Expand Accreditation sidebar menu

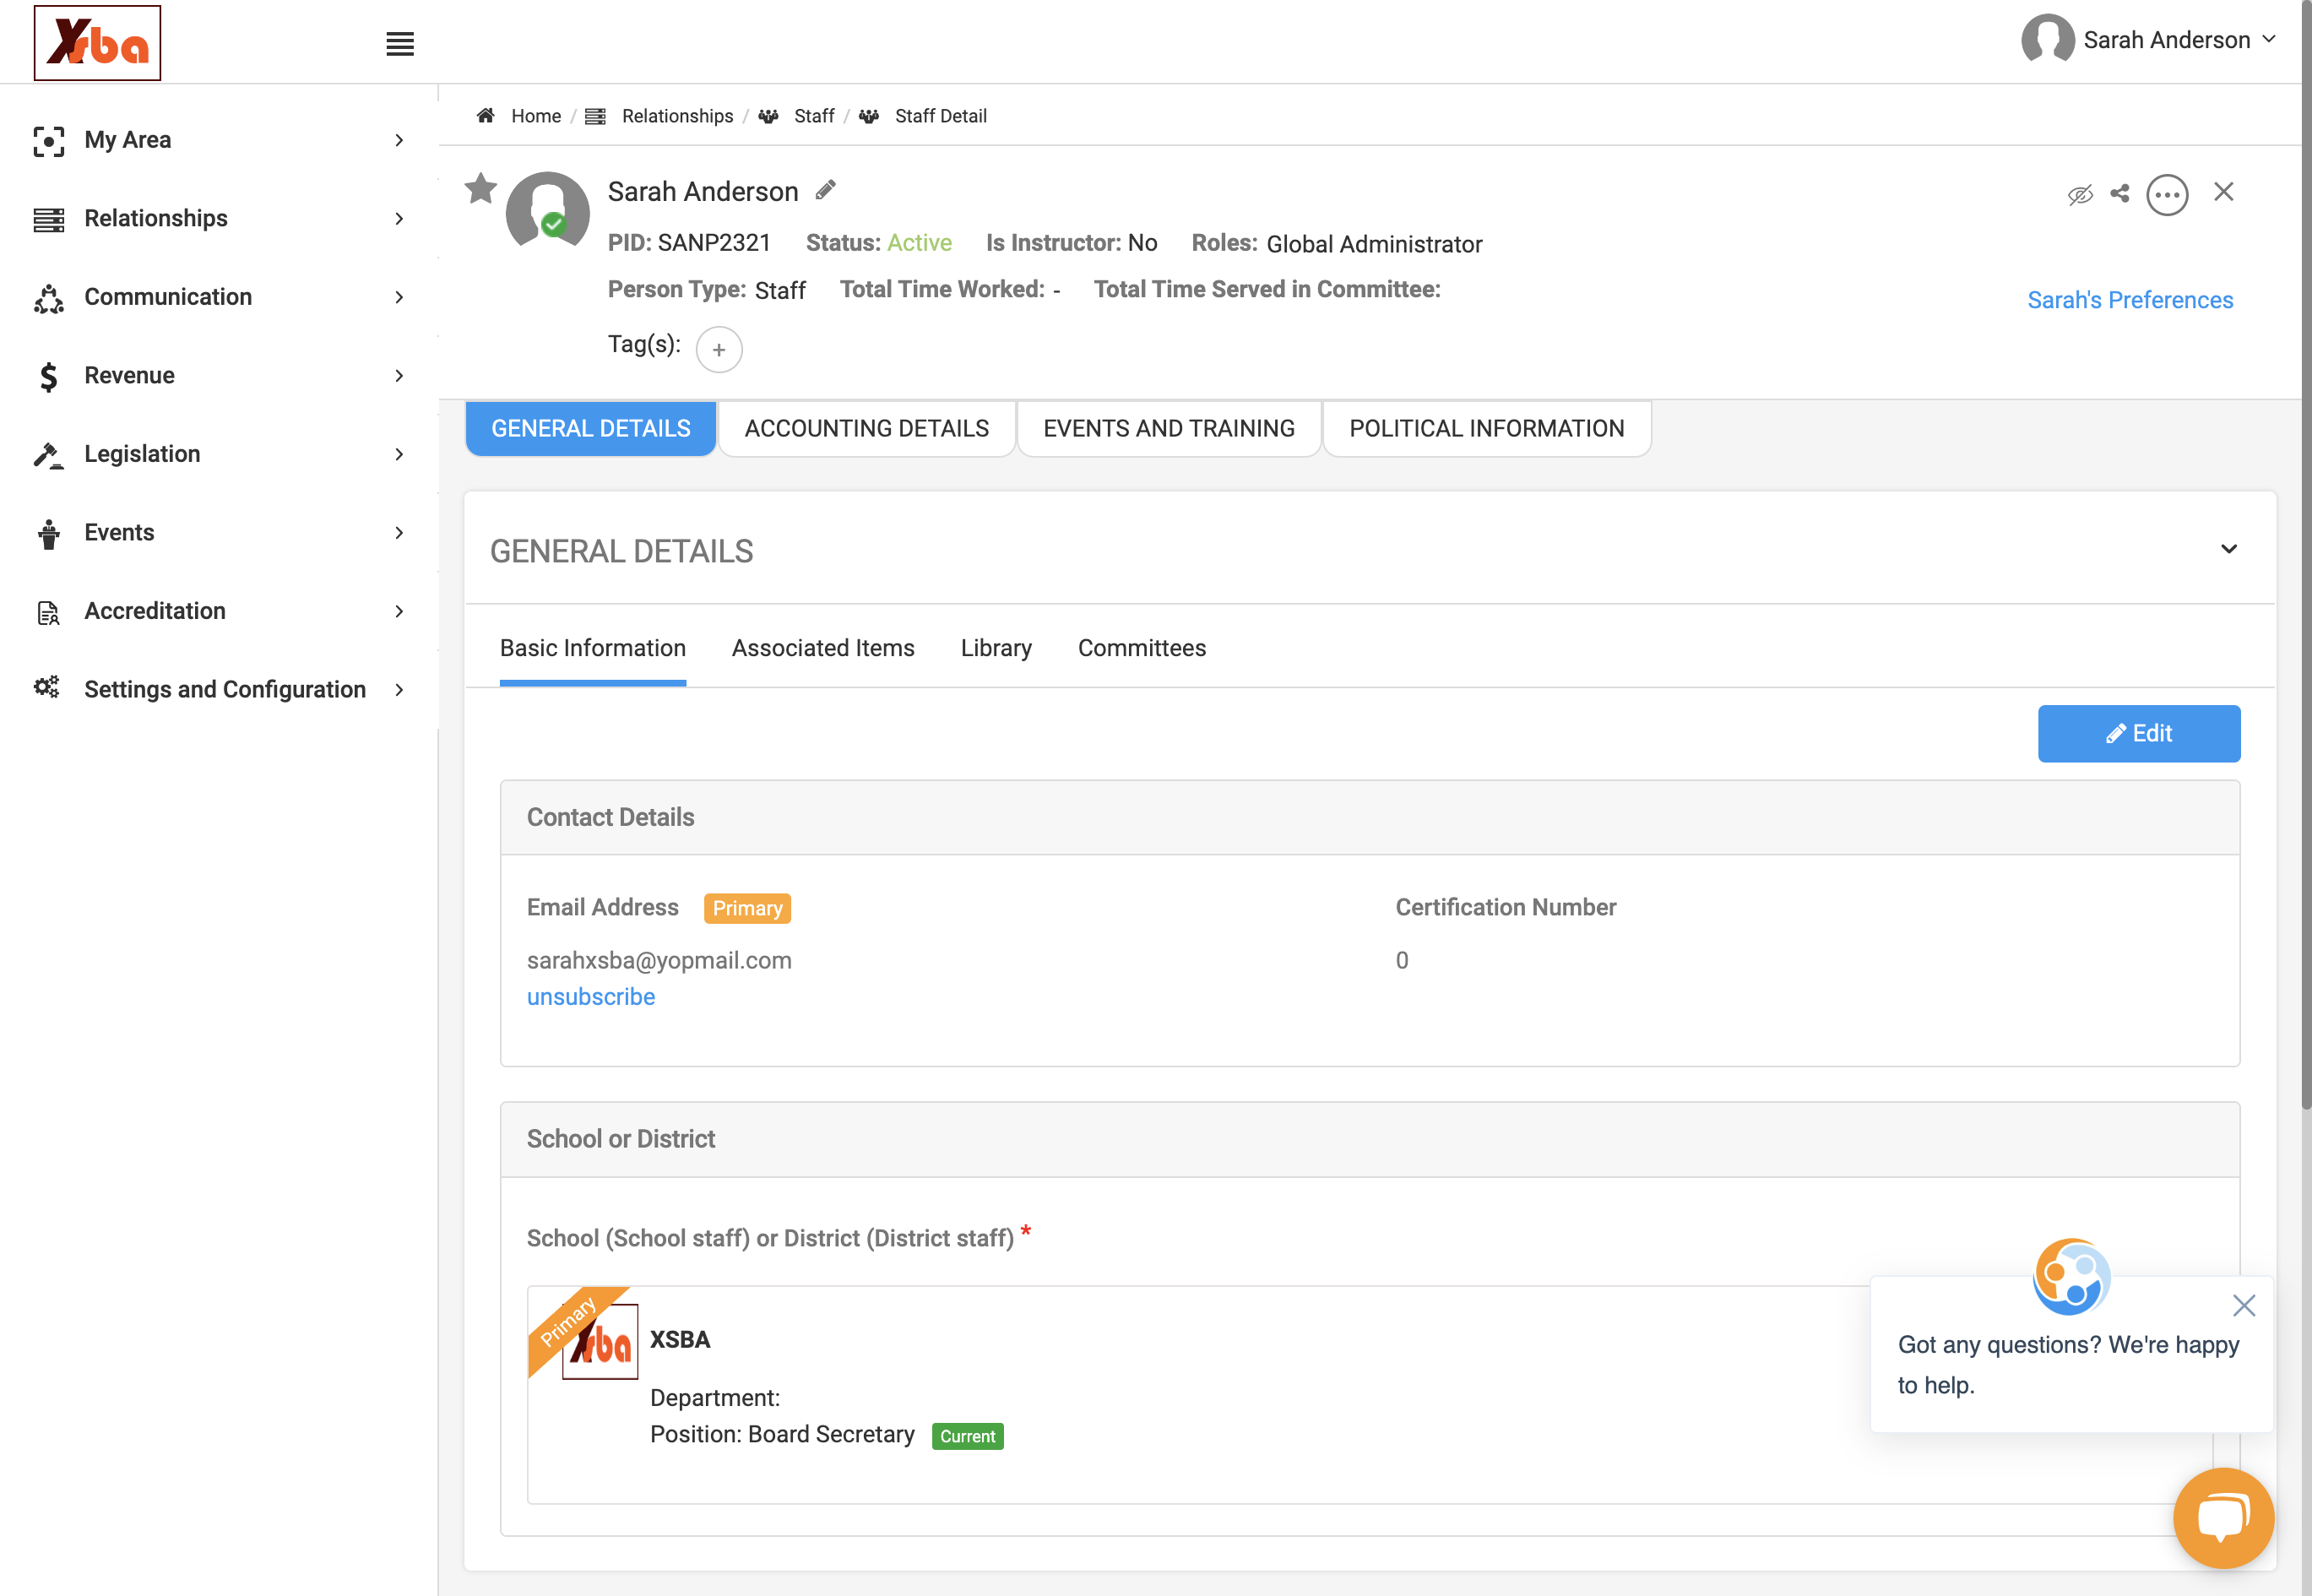click(x=220, y=611)
